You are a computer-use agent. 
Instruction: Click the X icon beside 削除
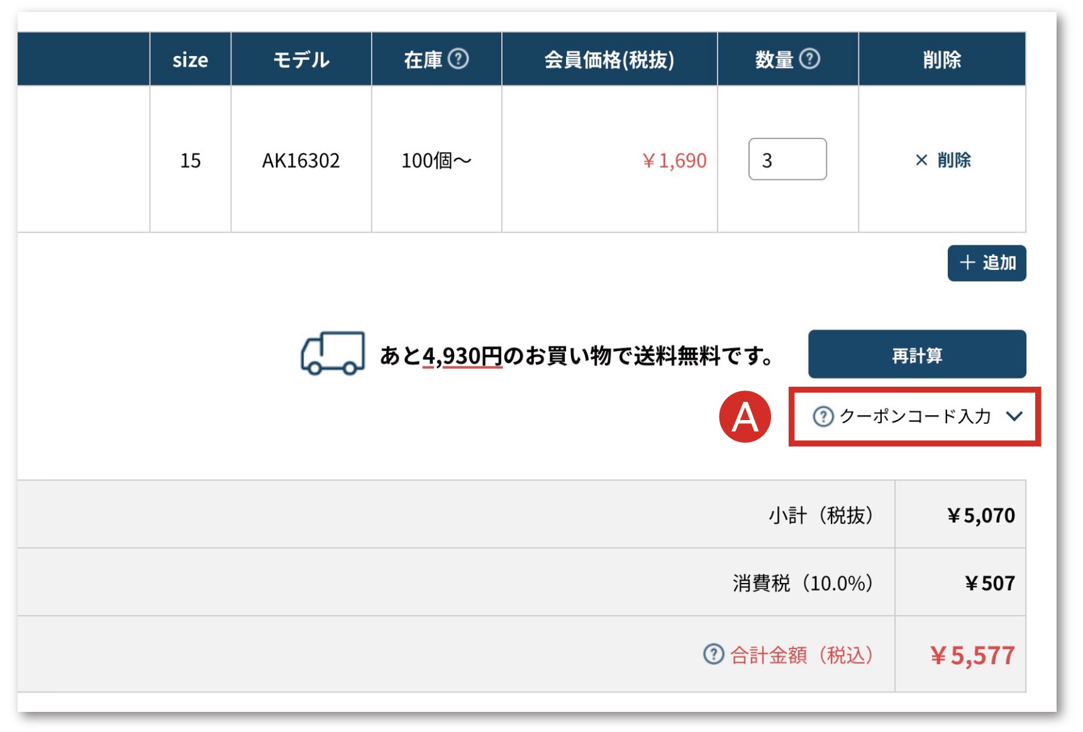pyautogui.click(x=921, y=160)
